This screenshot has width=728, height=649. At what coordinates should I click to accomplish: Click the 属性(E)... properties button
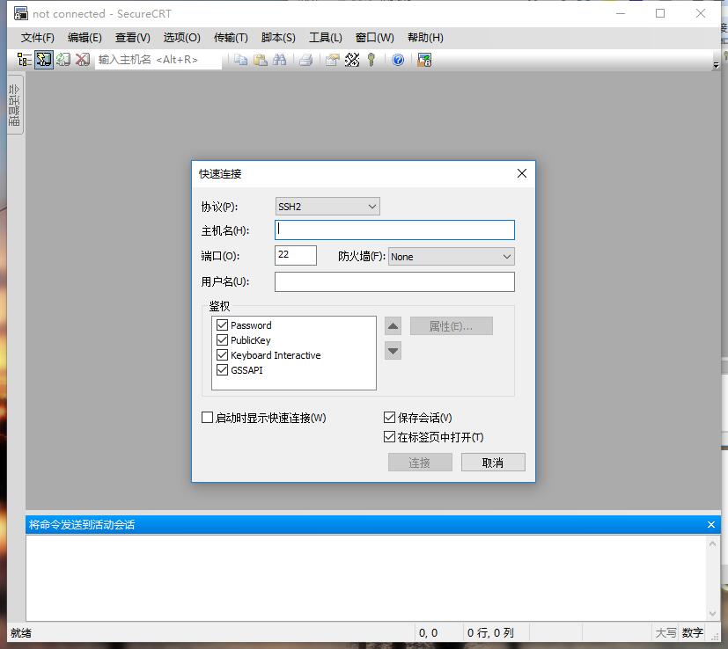click(452, 326)
